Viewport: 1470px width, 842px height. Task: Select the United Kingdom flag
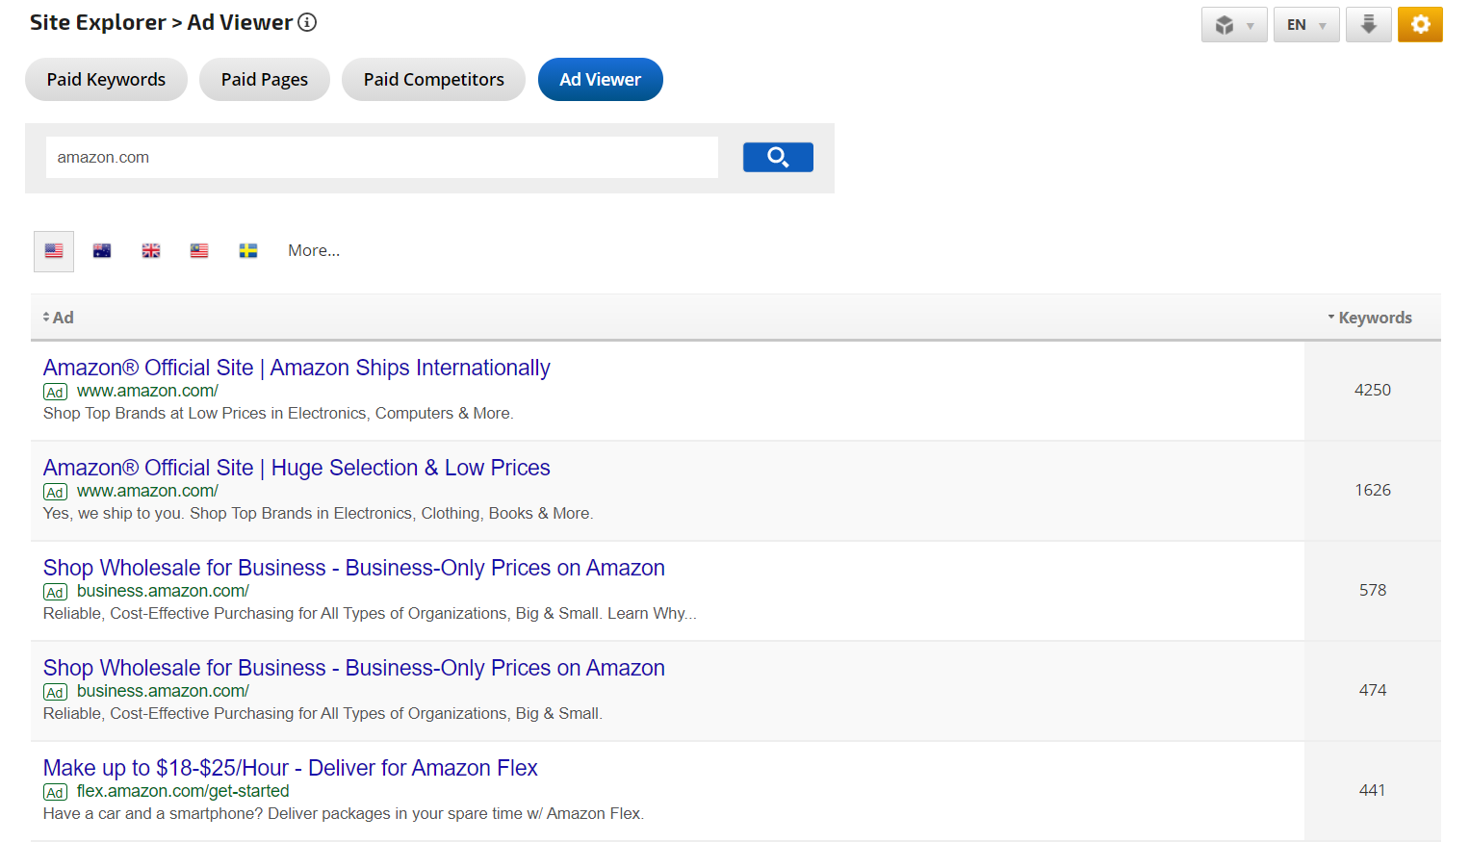click(x=151, y=251)
